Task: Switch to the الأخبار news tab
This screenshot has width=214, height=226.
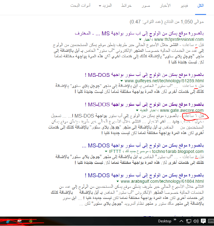Action: tap(166, 6)
